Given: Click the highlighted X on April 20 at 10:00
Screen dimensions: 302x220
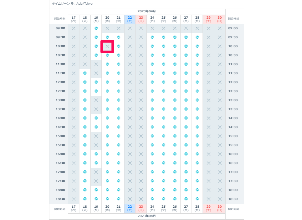Looking at the screenshot, I should [x=107, y=46].
